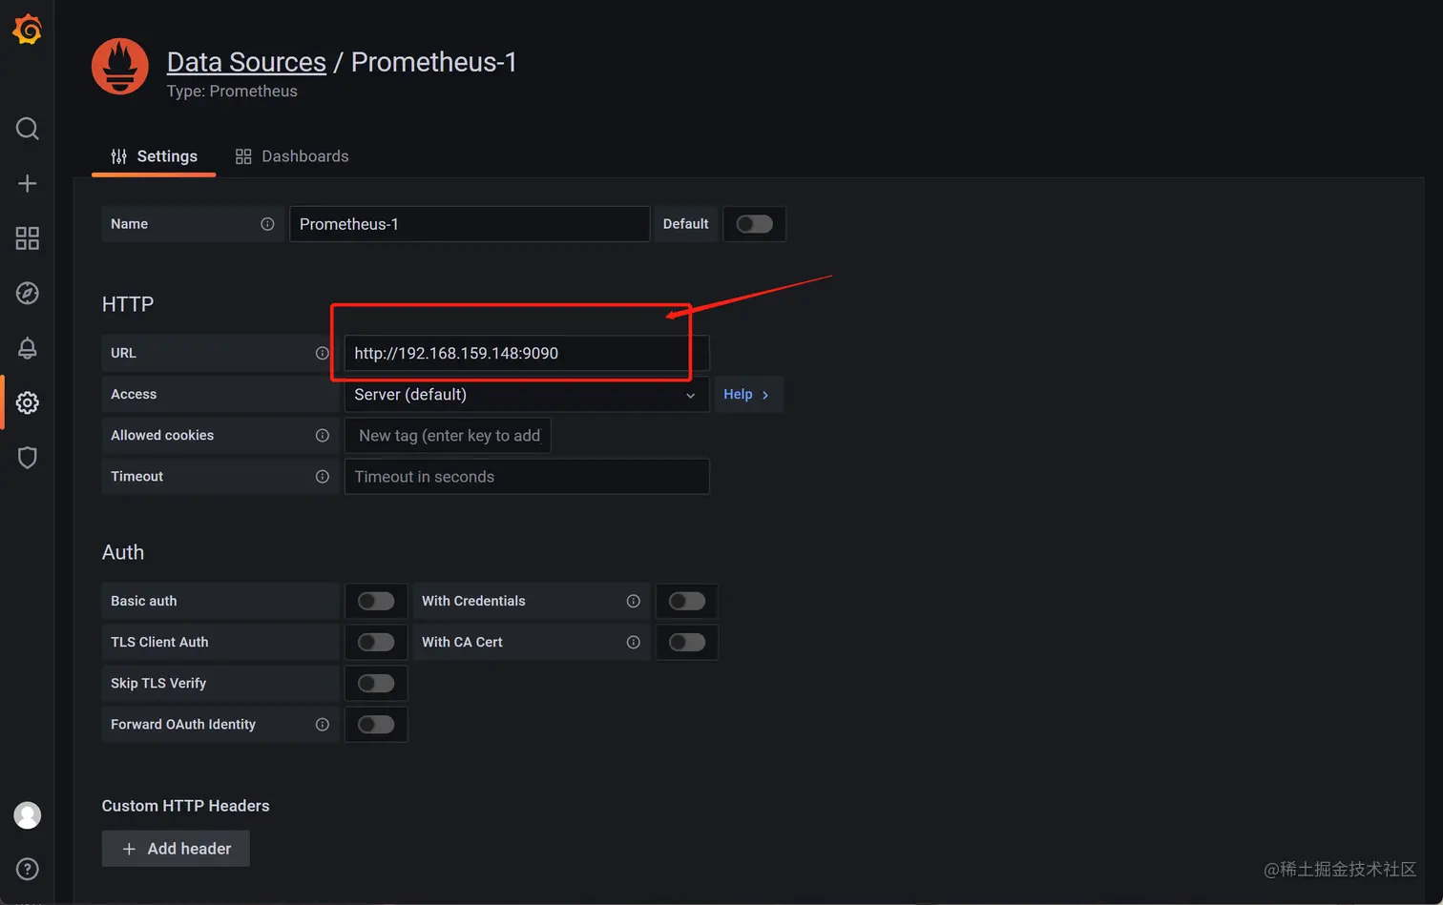Click the info icon next to With CA Cert

[633, 643]
